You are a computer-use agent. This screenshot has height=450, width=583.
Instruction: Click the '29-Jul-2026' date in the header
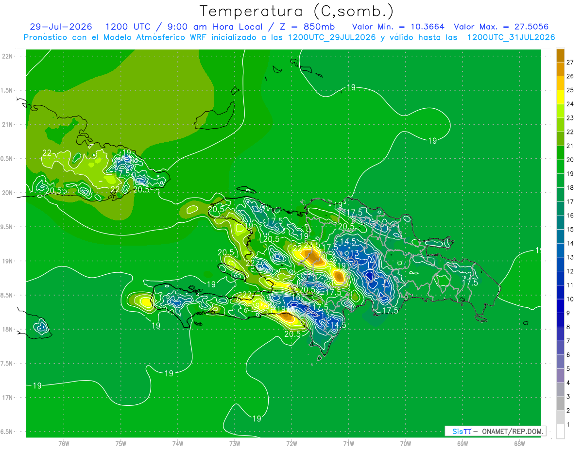[x=62, y=27]
